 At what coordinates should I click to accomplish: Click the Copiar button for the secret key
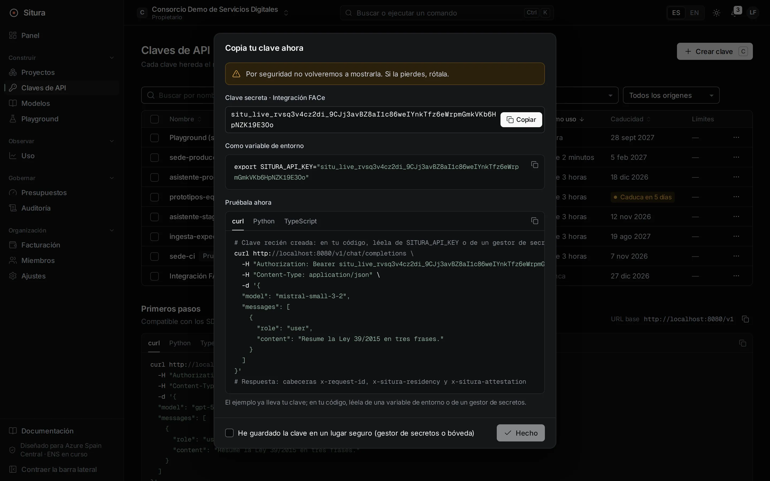click(521, 120)
